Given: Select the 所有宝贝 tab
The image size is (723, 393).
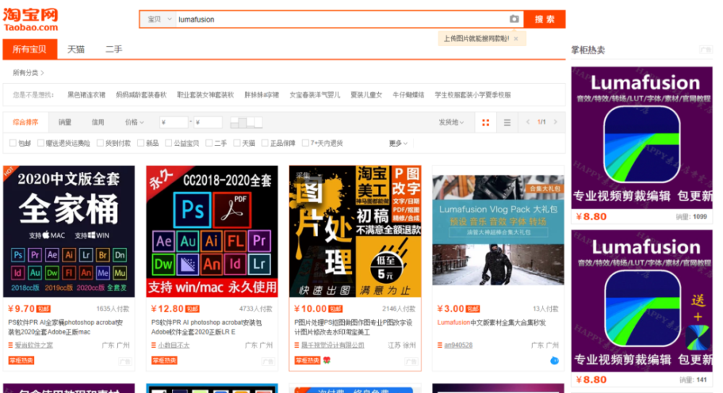Looking at the screenshot, I should tap(30, 49).
